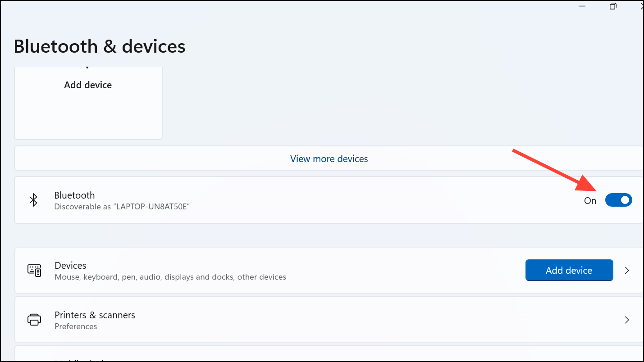Open the View more devices link
Viewport: 644px width, 362px height.
(x=329, y=158)
